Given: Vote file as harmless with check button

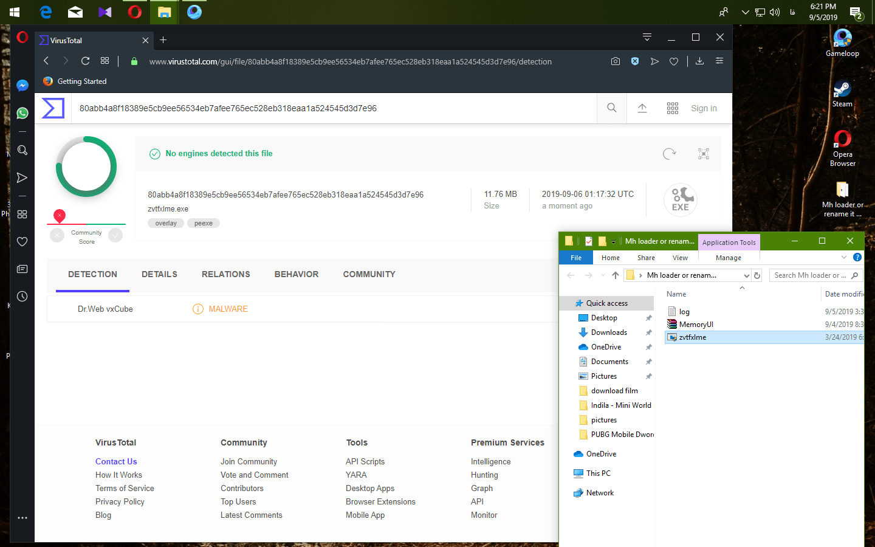Looking at the screenshot, I should pyautogui.click(x=115, y=235).
